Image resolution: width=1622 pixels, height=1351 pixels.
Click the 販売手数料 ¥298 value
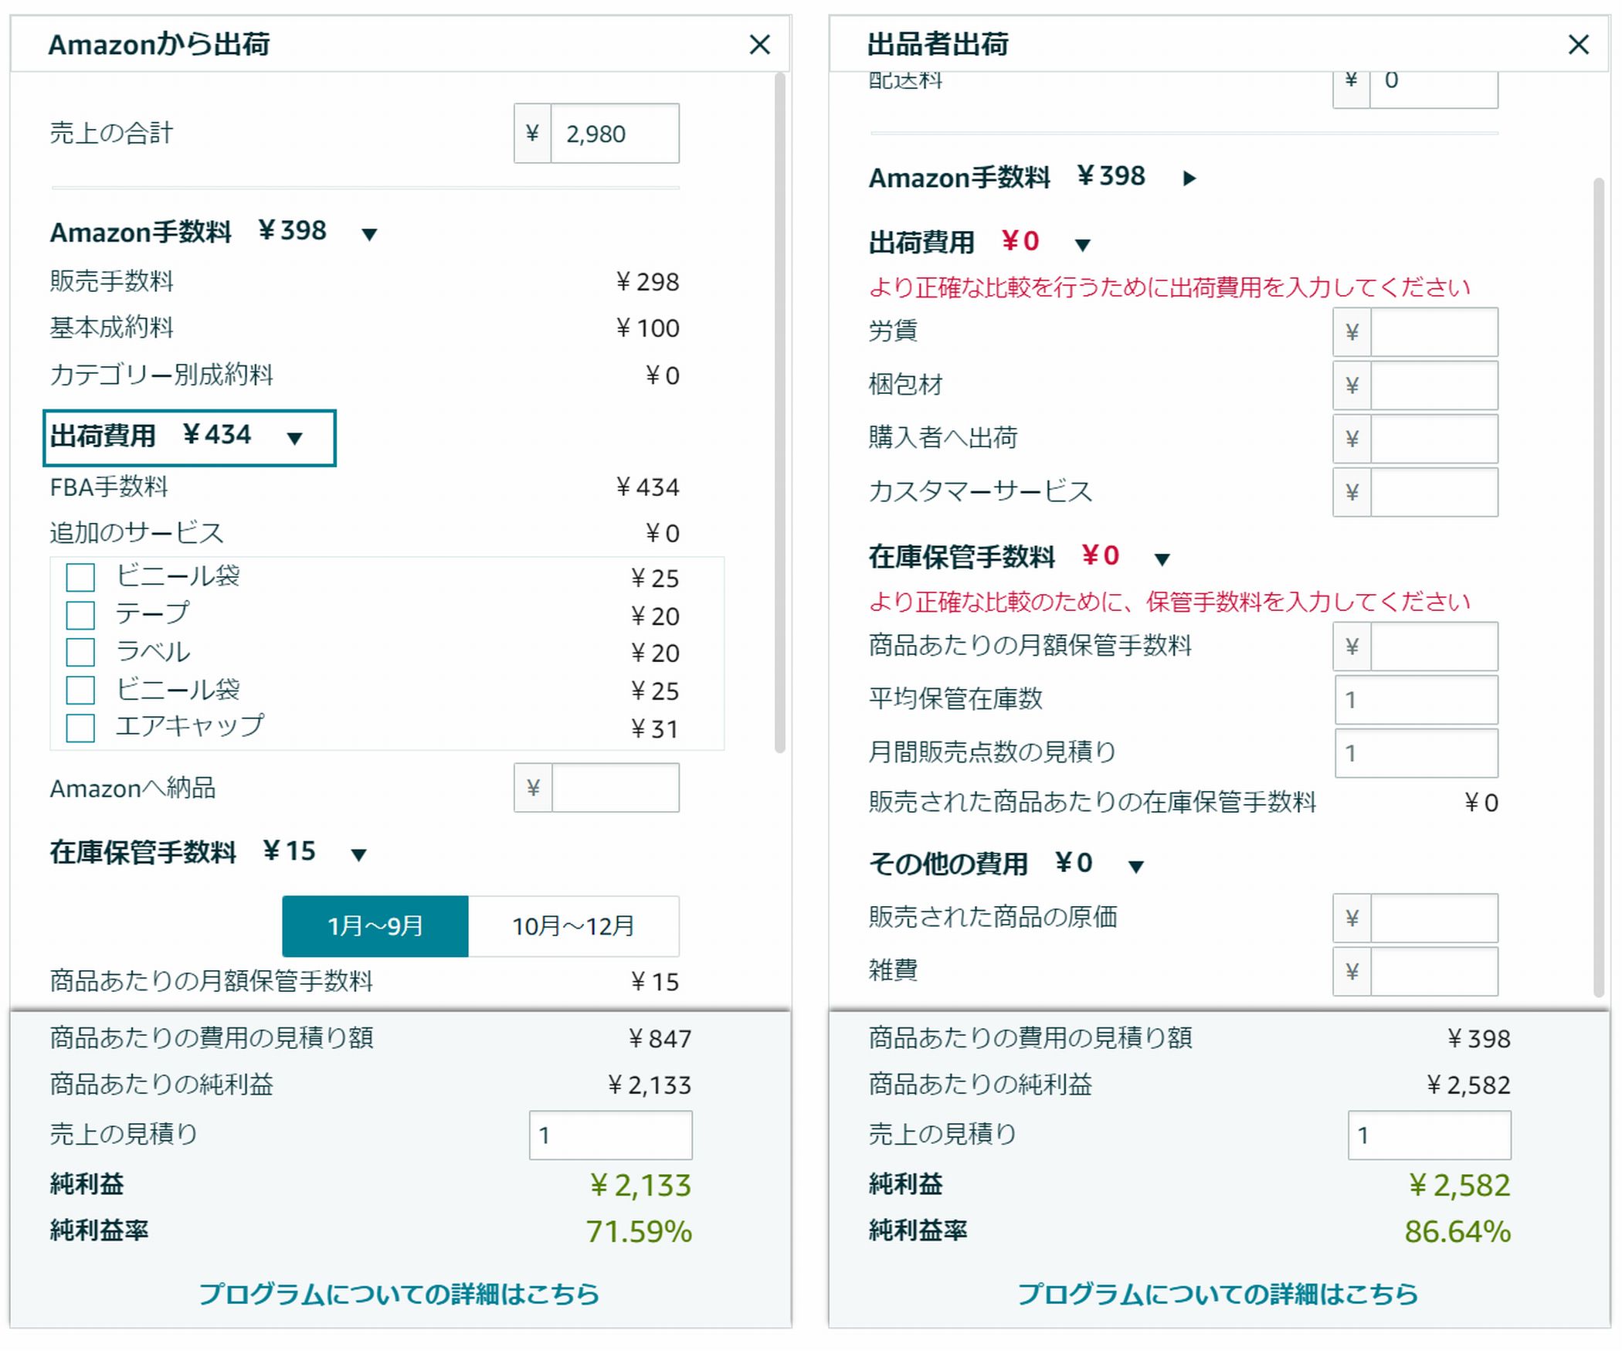click(x=647, y=282)
